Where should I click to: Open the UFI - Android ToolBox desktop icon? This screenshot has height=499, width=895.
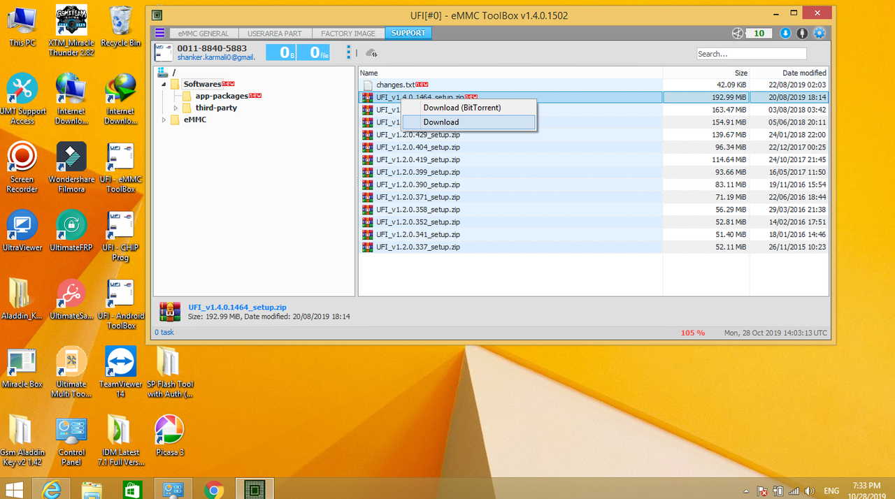120,305
